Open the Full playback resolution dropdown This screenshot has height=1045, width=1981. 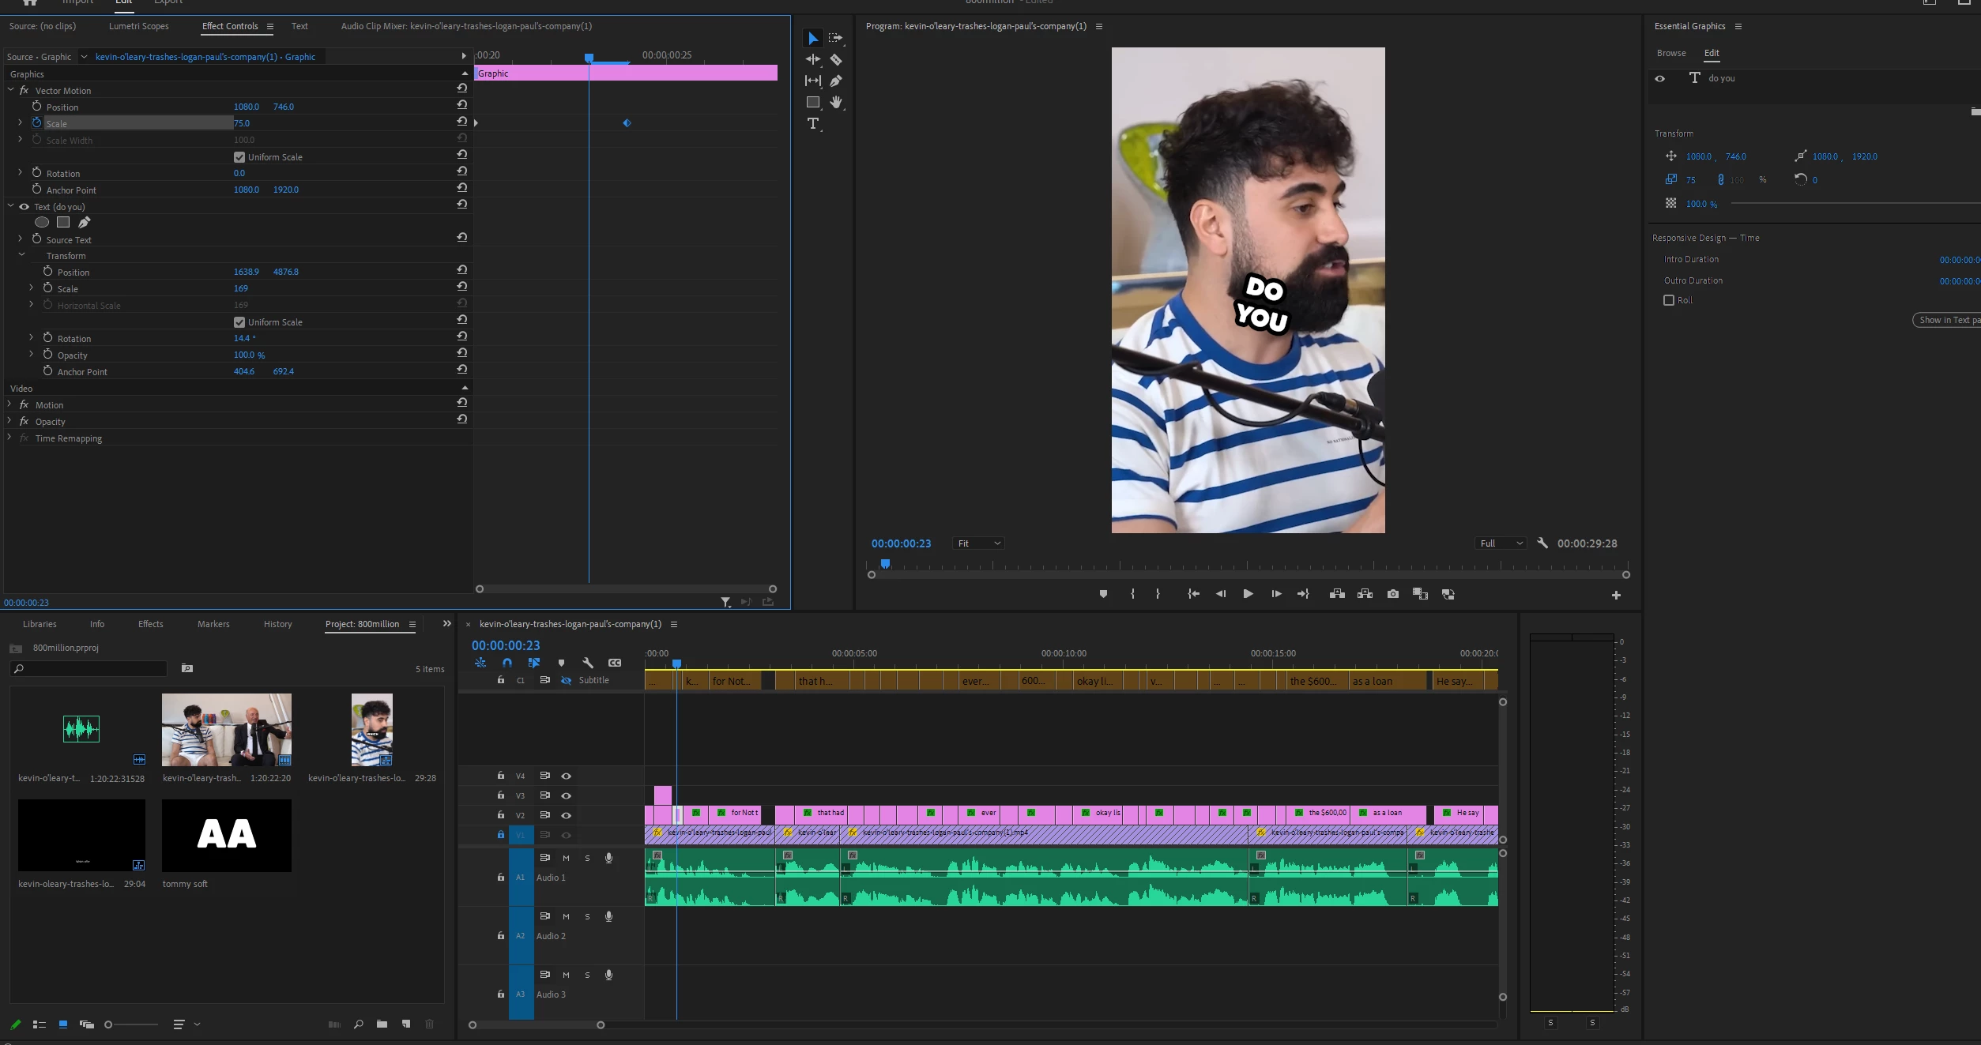tap(1501, 543)
